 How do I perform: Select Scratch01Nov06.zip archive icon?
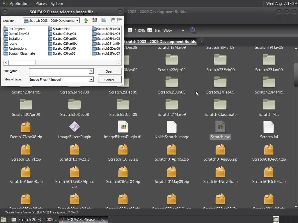[220, 172]
